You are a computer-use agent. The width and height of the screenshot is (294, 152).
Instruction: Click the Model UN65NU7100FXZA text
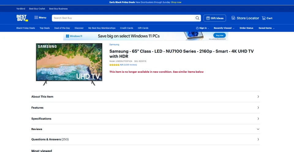click(121, 61)
